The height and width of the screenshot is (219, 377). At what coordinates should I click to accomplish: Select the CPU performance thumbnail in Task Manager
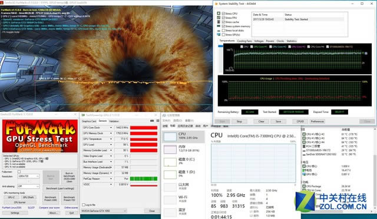(170, 137)
